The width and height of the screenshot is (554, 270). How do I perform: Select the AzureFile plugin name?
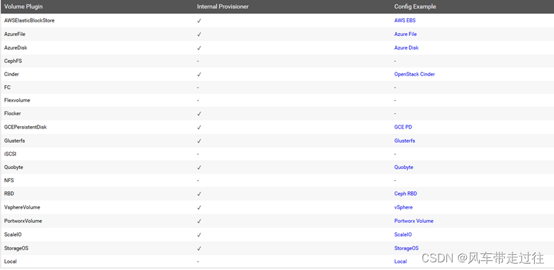tap(15, 35)
